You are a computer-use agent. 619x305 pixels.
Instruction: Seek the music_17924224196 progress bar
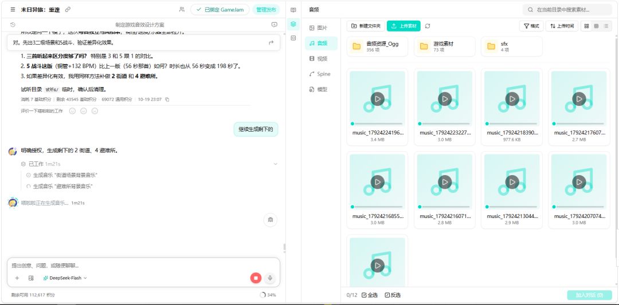[x=377, y=124]
